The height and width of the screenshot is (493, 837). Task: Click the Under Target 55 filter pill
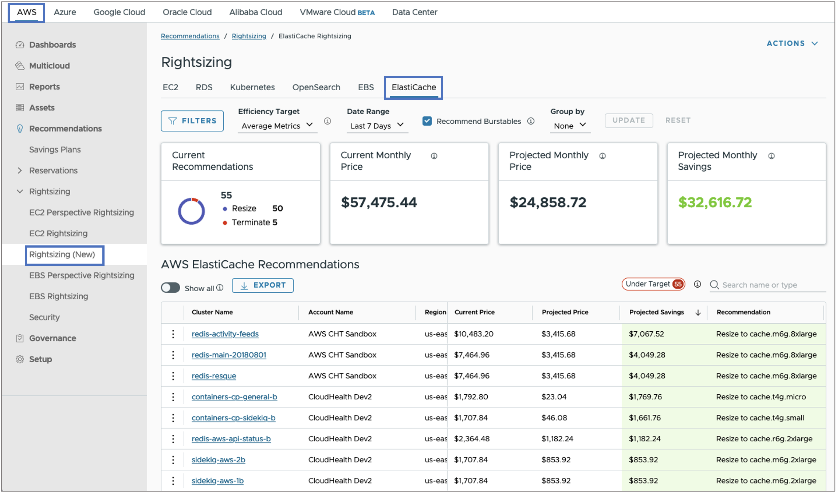653,284
